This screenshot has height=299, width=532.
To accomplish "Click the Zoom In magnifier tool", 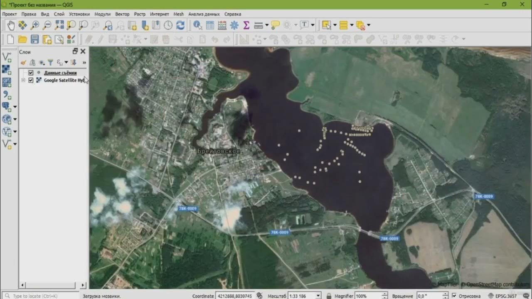I will tap(35, 25).
